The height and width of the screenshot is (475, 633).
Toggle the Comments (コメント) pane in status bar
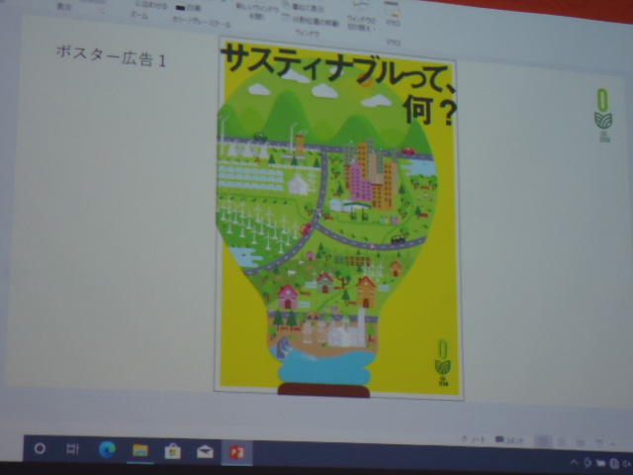click(x=508, y=440)
